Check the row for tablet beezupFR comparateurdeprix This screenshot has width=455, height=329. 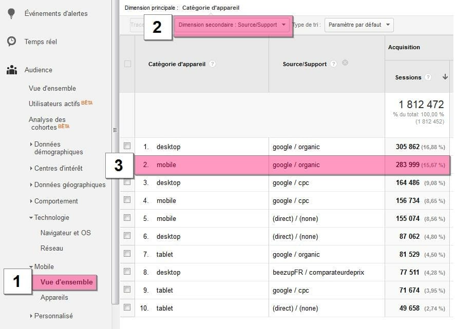(x=127, y=272)
